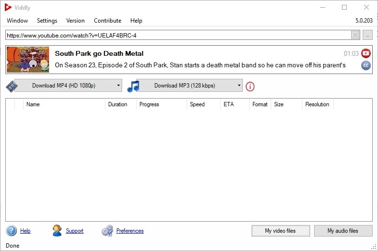
Task: Open the MP3 bitrate dropdown arrow
Action: tap(239, 86)
